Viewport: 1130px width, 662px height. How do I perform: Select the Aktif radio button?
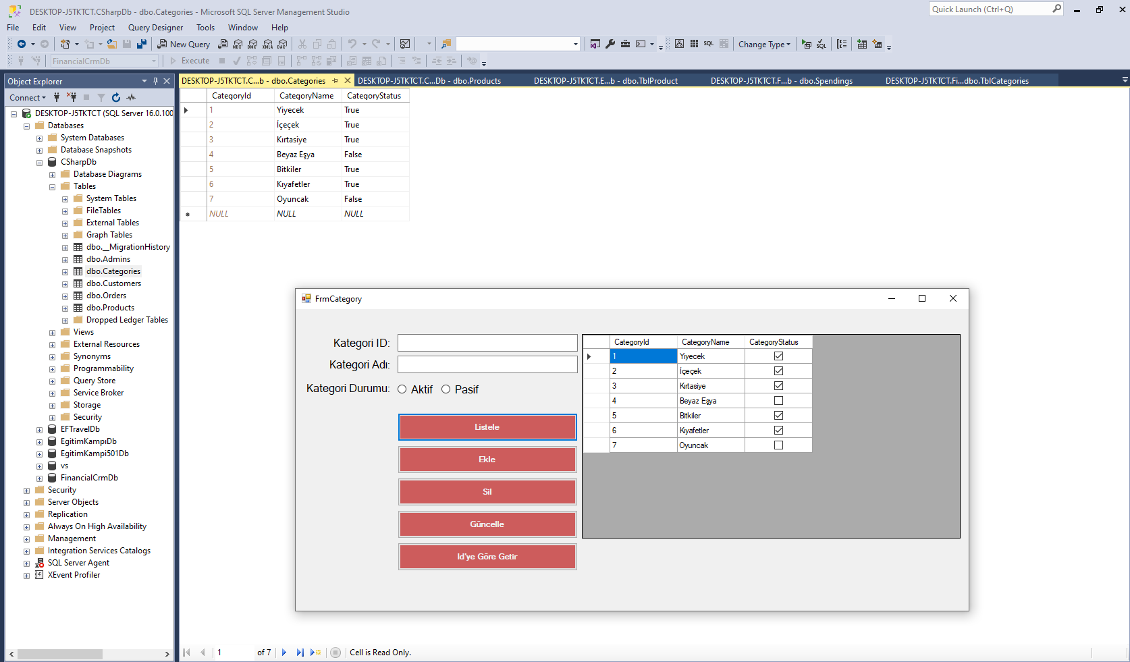pyautogui.click(x=402, y=389)
